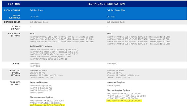Click Windows 11 Home in Tower column
Image resolution: width=188 pixels, height=106 pixels.
(39, 71)
